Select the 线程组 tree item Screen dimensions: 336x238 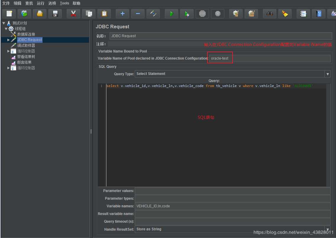coord(20,29)
